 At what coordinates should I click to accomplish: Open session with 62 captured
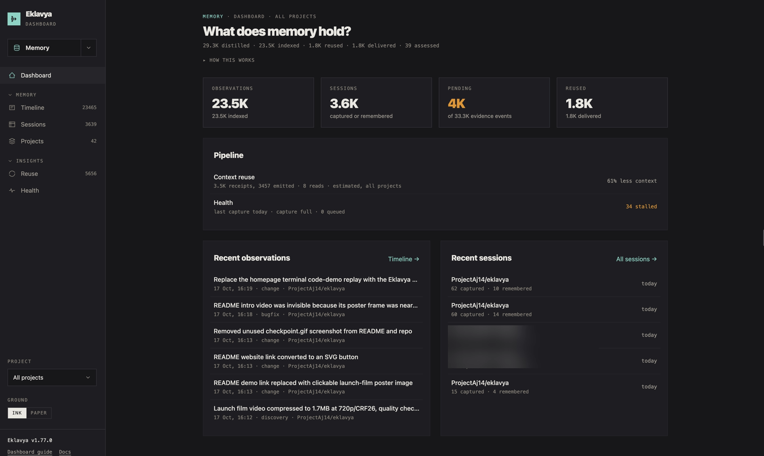[554, 284]
